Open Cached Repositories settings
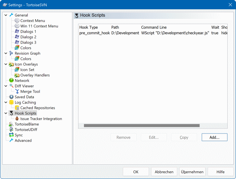This screenshot has height=179, width=236. coord(38,108)
